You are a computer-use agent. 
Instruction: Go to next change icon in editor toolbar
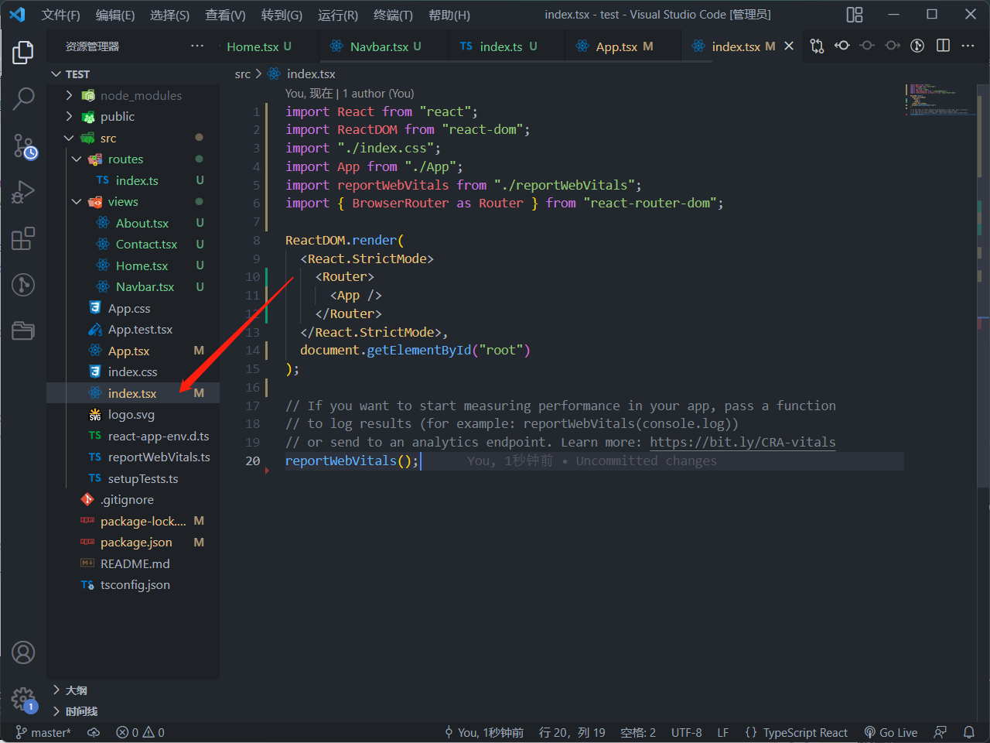click(893, 46)
